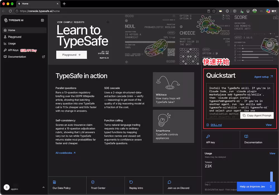Reload the page with browser refresh icon

point(10,11)
